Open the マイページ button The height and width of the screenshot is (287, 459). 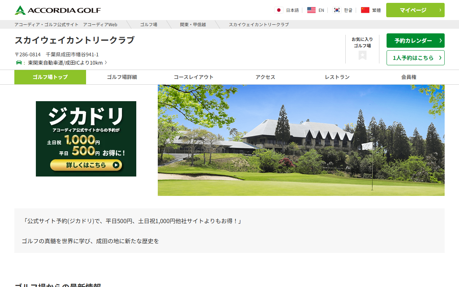click(415, 10)
